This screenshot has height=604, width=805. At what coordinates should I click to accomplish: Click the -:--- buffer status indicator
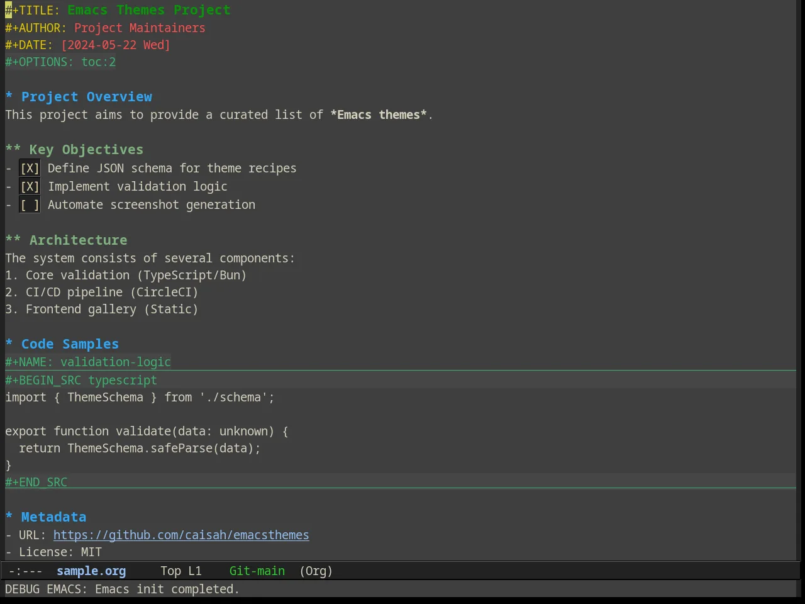(26, 571)
